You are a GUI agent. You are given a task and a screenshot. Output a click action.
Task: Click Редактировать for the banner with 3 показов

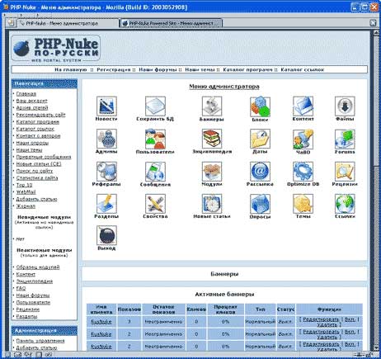(321, 319)
